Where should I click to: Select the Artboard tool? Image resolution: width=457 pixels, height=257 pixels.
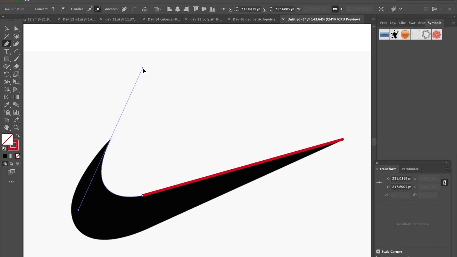7,120
